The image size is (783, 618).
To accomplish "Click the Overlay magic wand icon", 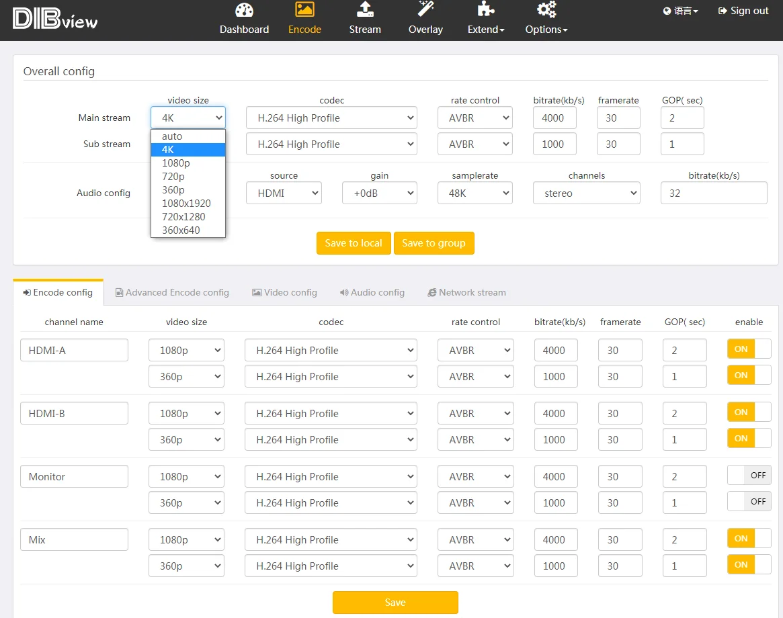I will pyautogui.click(x=425, y=9).
